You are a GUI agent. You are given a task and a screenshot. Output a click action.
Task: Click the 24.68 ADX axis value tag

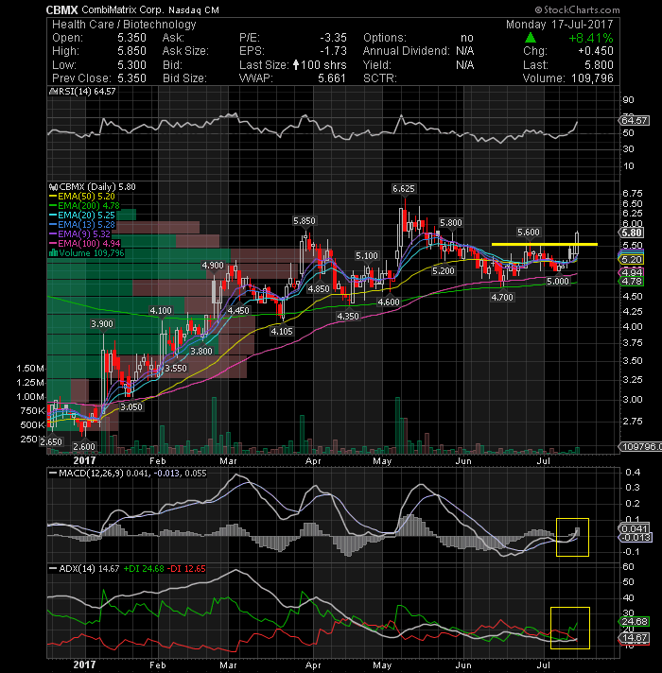click(x=634, y=622)
